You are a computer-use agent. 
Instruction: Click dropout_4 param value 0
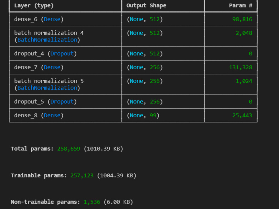coord(251,54)
